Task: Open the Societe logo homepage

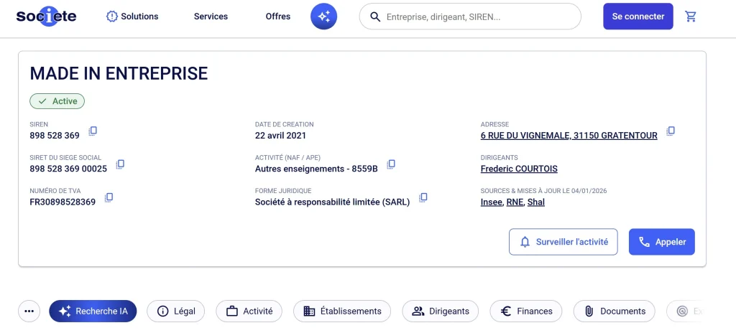Action: pyautogui.click(x=46, y=17)
